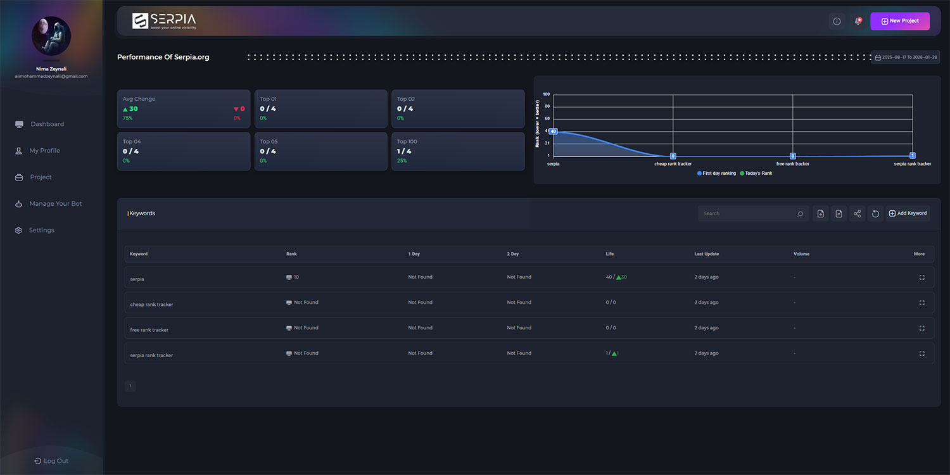Click the export file icon in the Keywords toolbar
This screenshot has width=950, height=475.
click(839, 214)
